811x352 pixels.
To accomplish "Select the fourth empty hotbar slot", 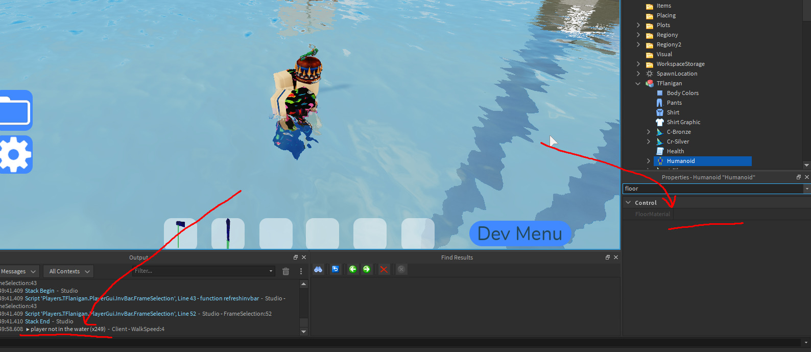I will (322, 234).
